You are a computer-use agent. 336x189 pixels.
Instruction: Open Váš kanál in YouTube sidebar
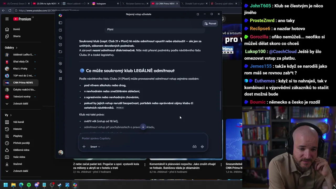20,122
